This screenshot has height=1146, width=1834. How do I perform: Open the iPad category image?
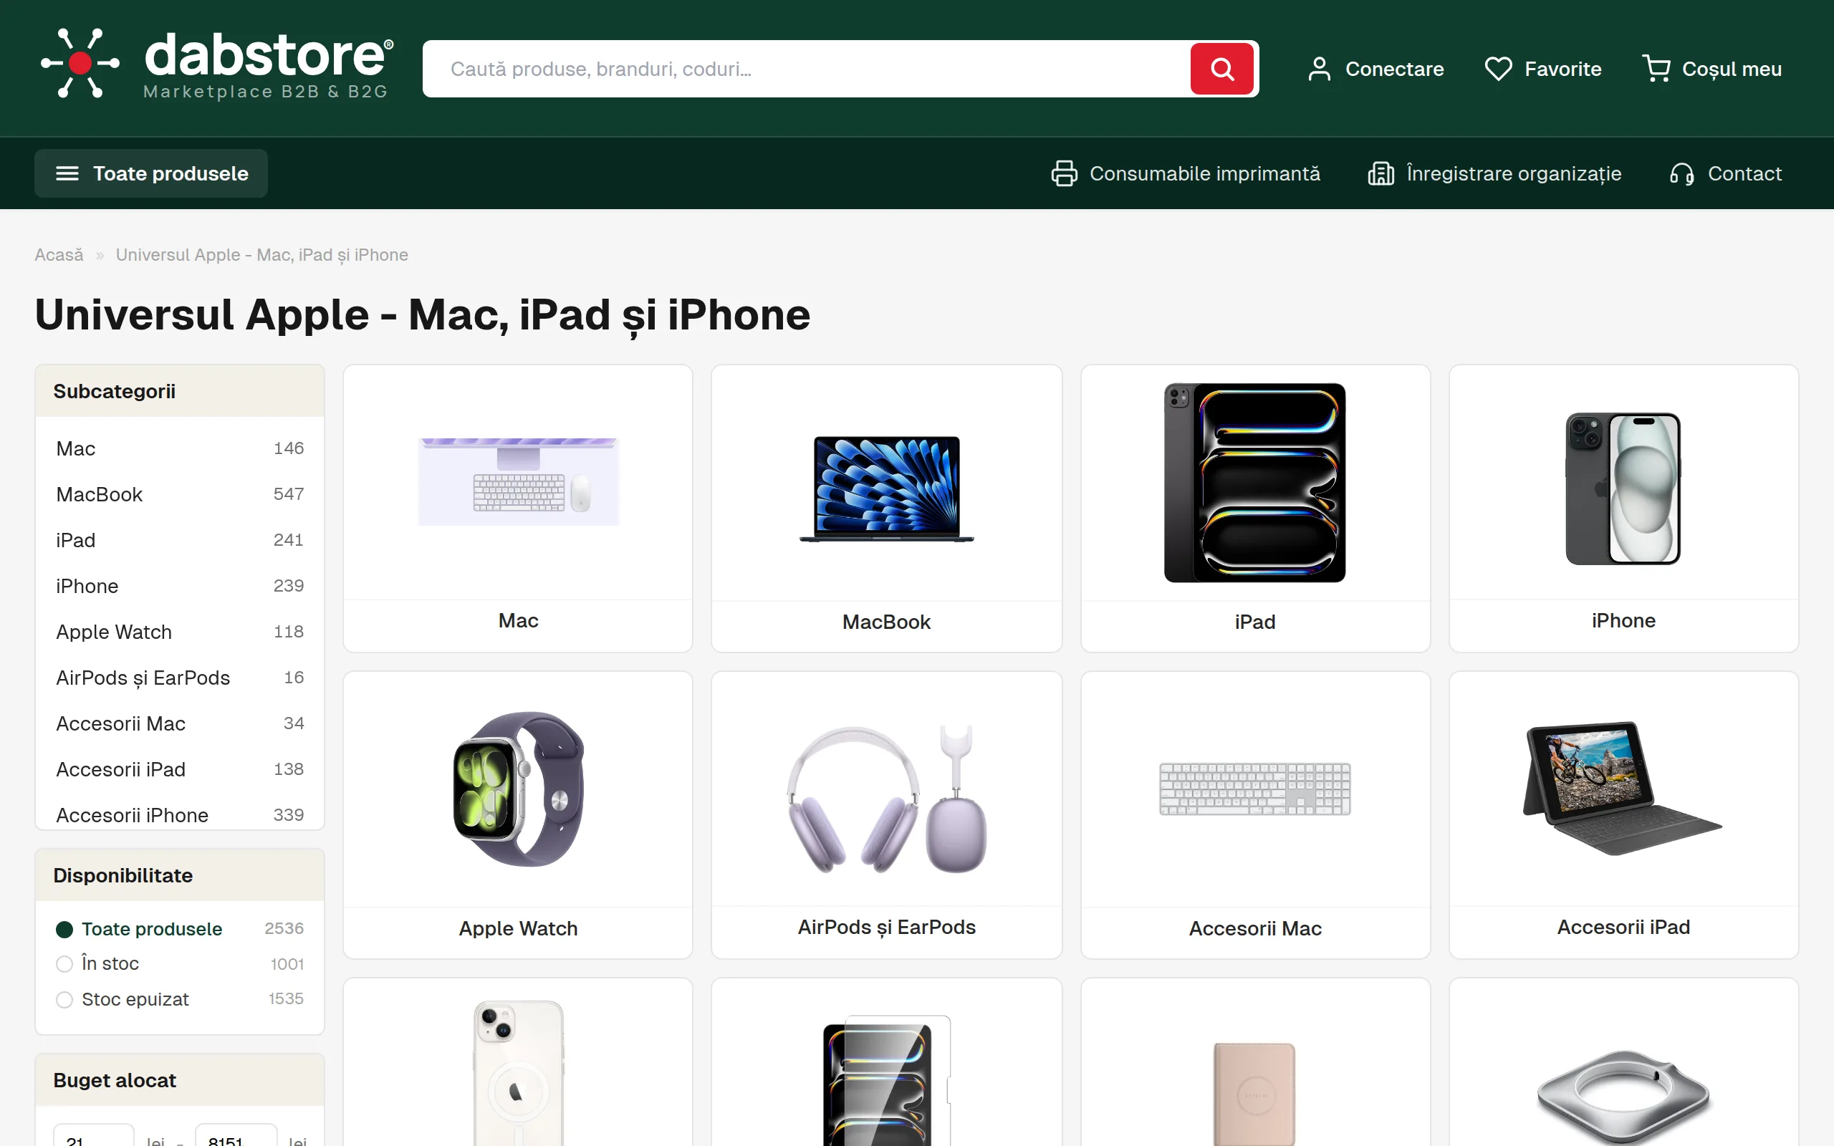click(1255, 483)
